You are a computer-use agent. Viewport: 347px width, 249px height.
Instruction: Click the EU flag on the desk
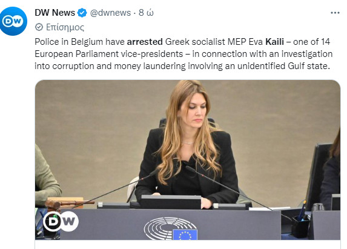point(185,234)
